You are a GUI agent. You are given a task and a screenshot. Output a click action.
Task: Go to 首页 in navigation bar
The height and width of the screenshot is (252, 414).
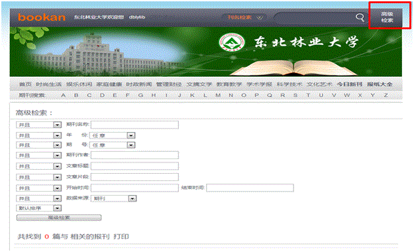pyautogui.click(x=25, y=84)
